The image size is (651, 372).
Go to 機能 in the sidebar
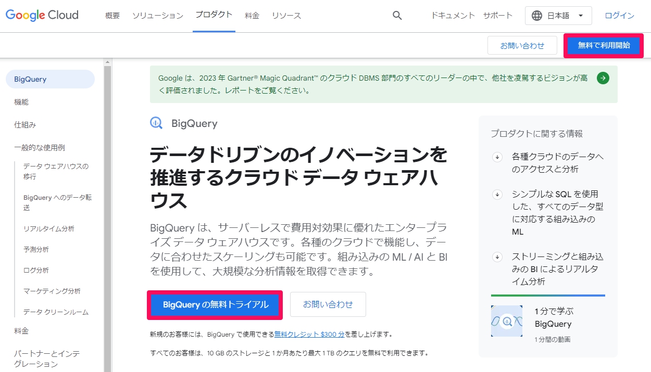(x=21, y=102)
